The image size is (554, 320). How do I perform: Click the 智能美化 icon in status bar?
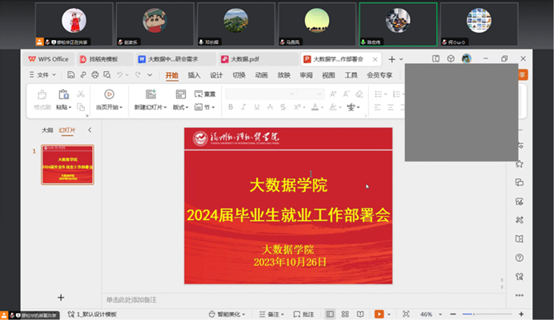(226, 314)
